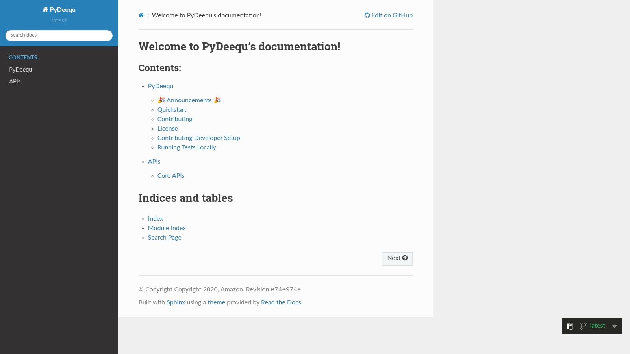Click the Read the Docs book icon
Screen dimensions: 630x354
pos(570,326)
